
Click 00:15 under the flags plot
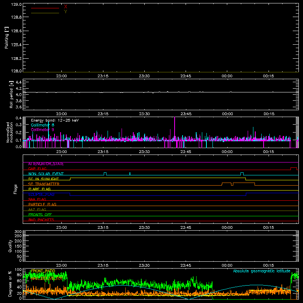(269, 228)
